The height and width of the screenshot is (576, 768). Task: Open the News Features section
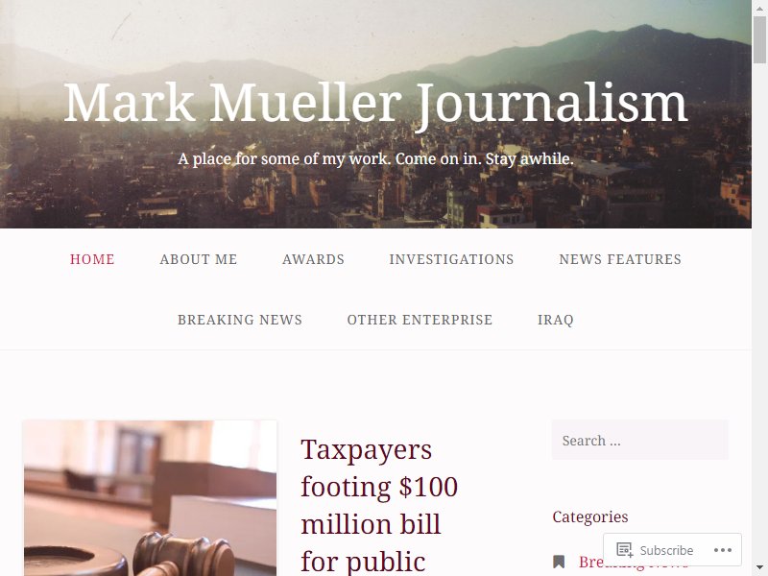pos(620,259)
